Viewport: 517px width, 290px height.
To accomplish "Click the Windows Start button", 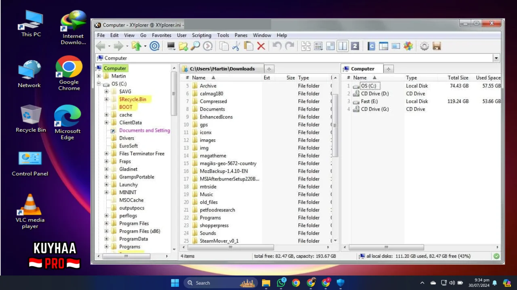I will 175,283.
